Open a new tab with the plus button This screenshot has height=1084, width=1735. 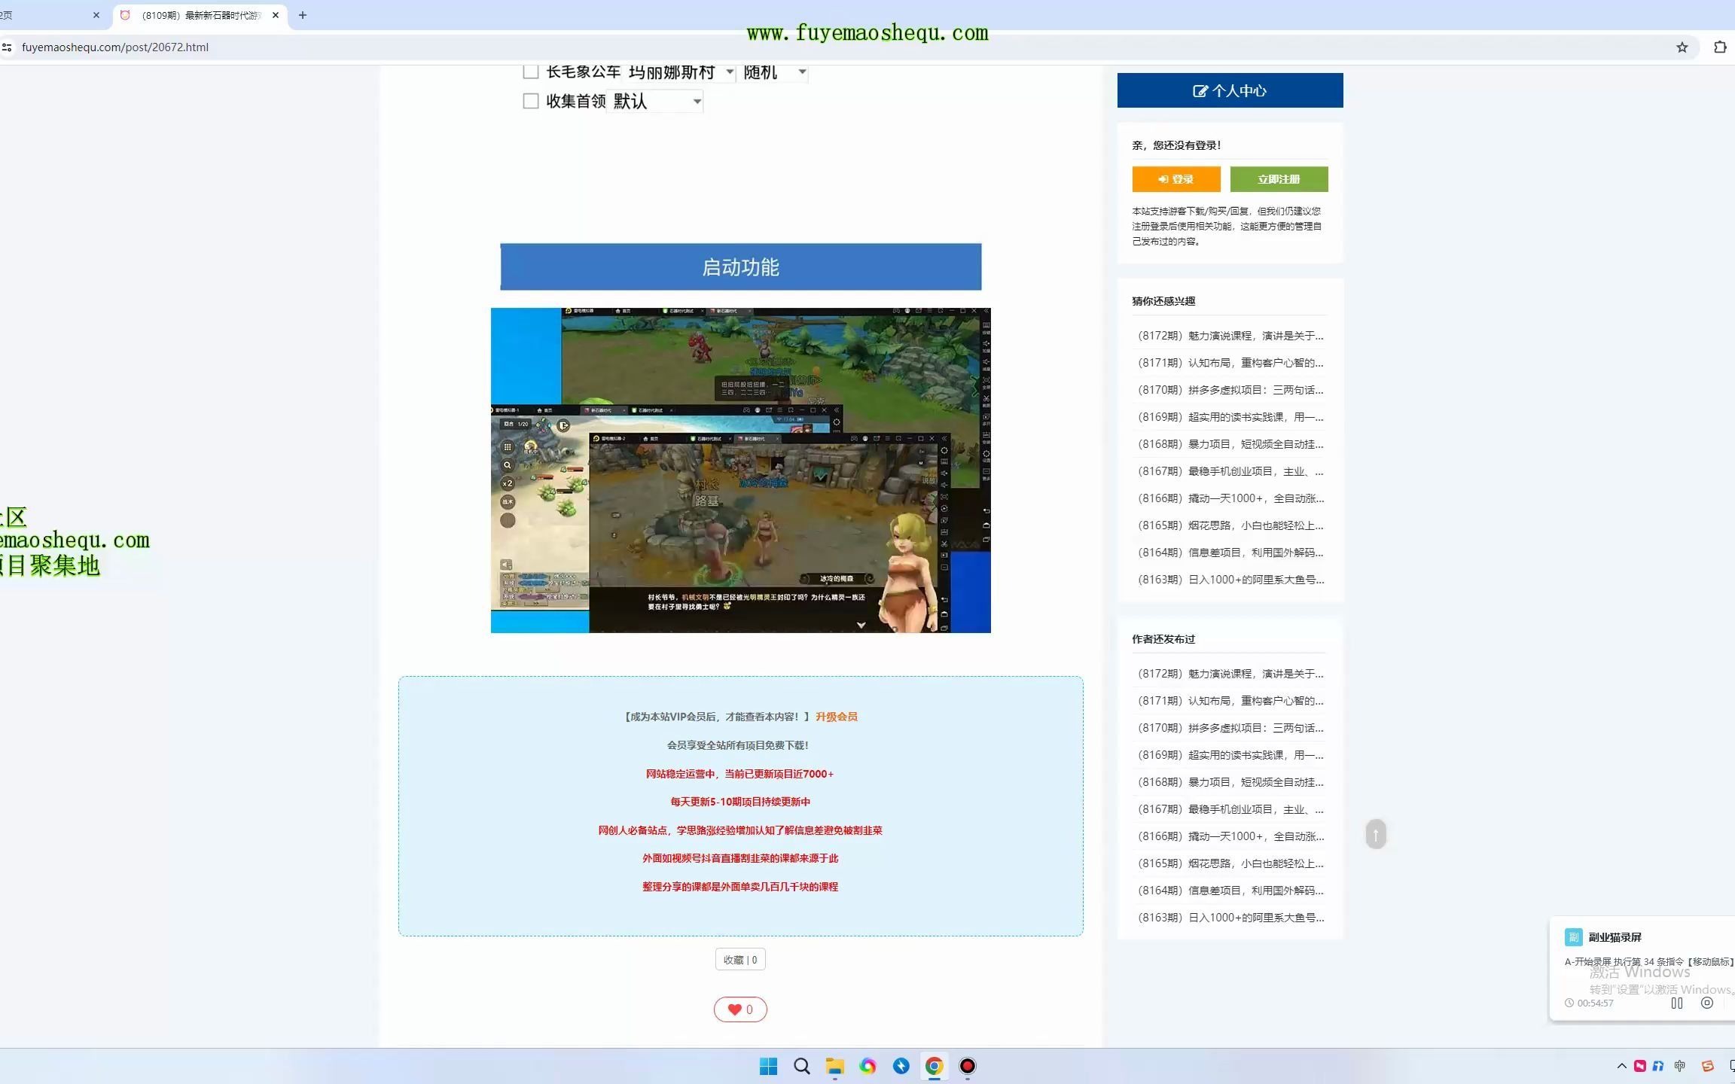(303, 15)
